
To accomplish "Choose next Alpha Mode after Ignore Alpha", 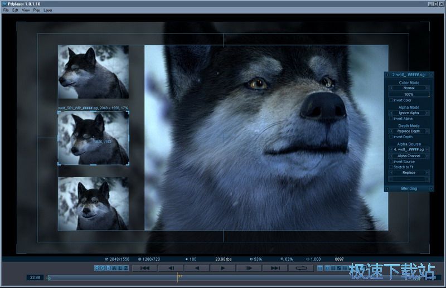I will coord(426,113).
